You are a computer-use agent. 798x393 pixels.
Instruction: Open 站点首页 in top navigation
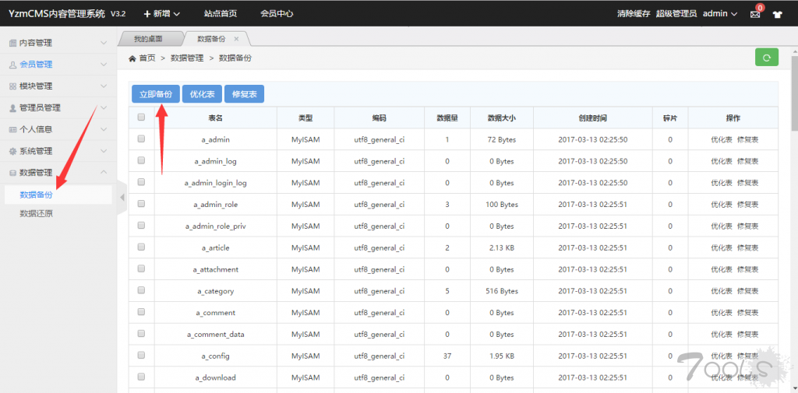221,14
